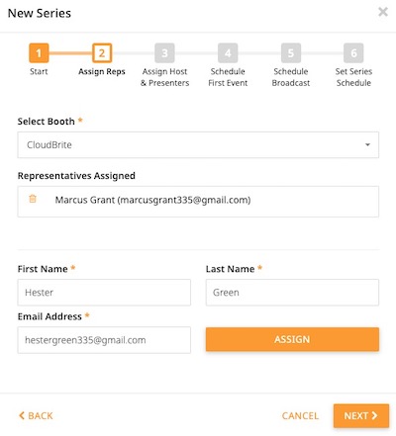
Task: Click the First Name field
Action: [104, 293]
